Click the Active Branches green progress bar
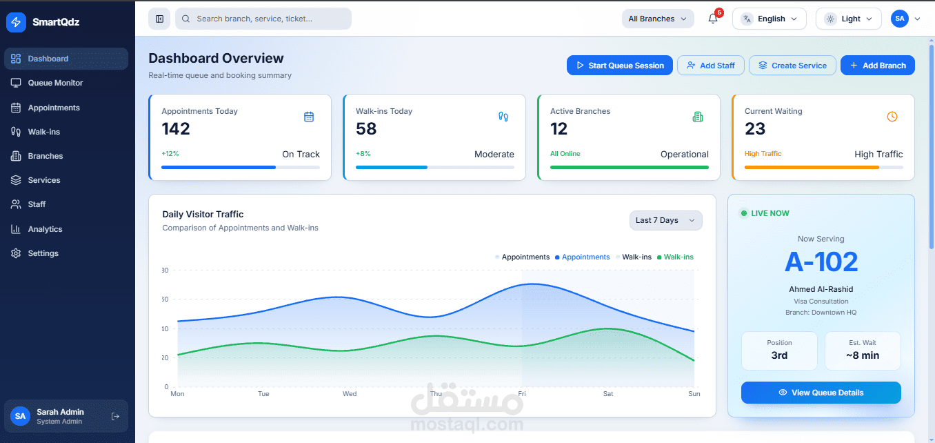 pos(630,167)
